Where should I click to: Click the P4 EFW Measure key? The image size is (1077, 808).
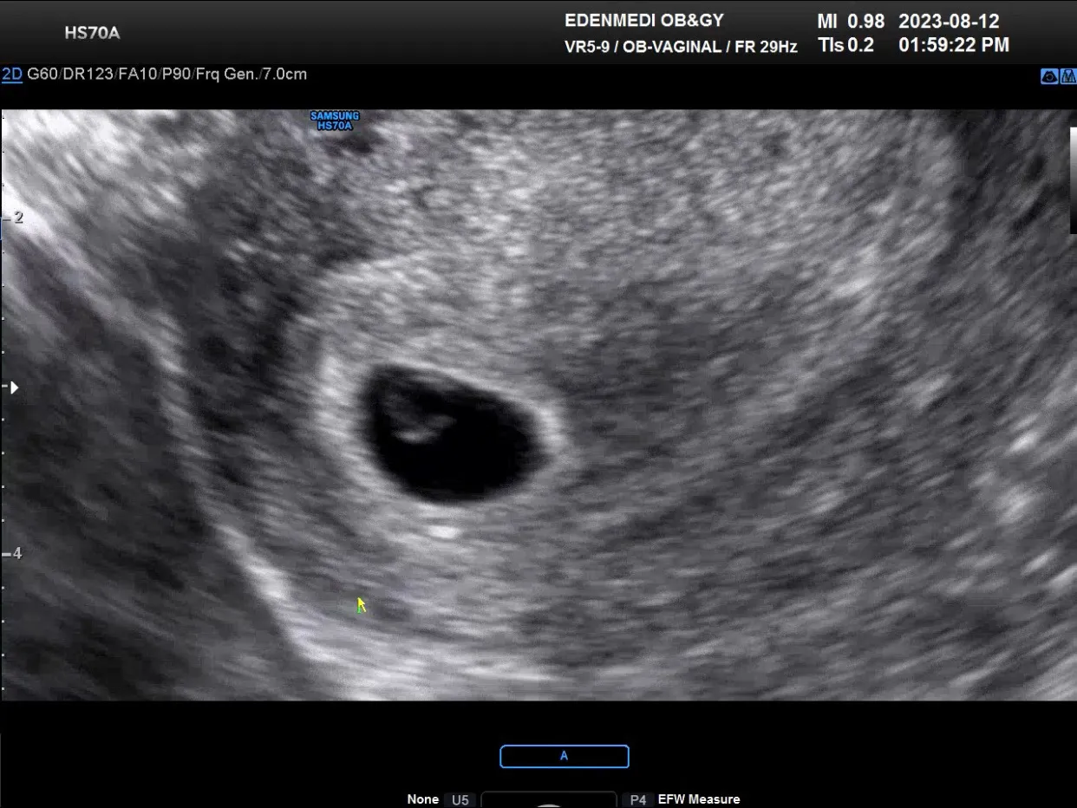pos(638,799)
